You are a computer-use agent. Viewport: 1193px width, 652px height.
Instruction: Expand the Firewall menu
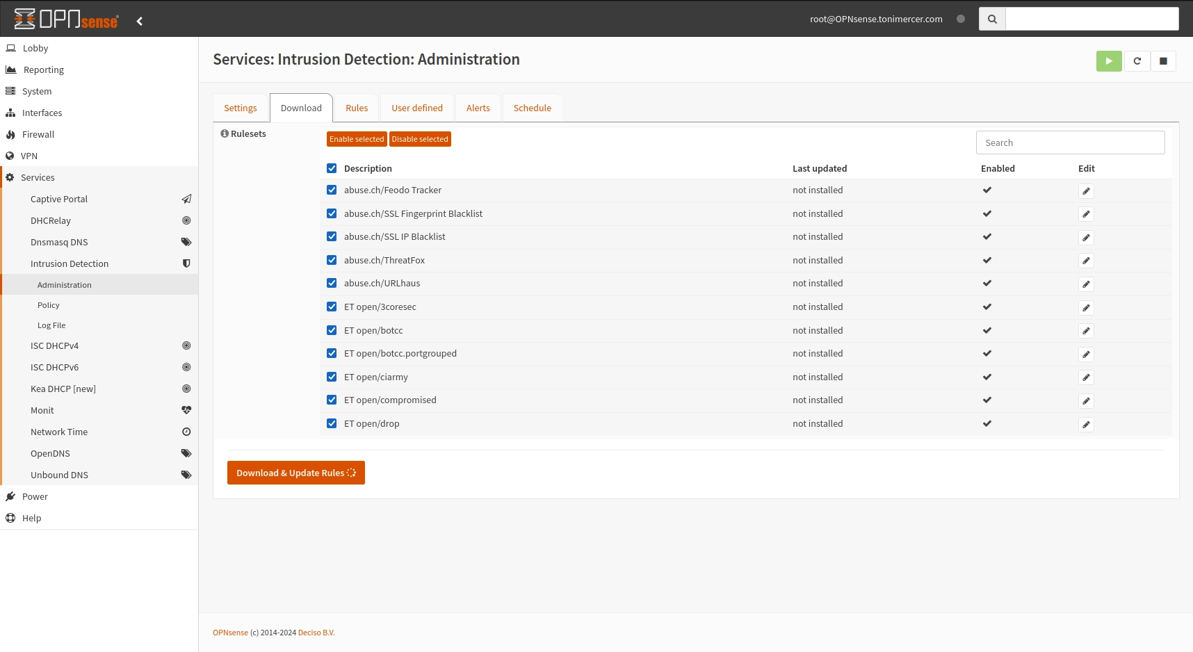click(99, 134)
